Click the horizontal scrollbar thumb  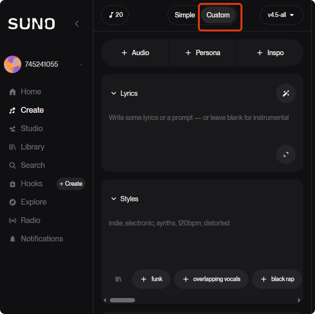(x=122, y=300)
